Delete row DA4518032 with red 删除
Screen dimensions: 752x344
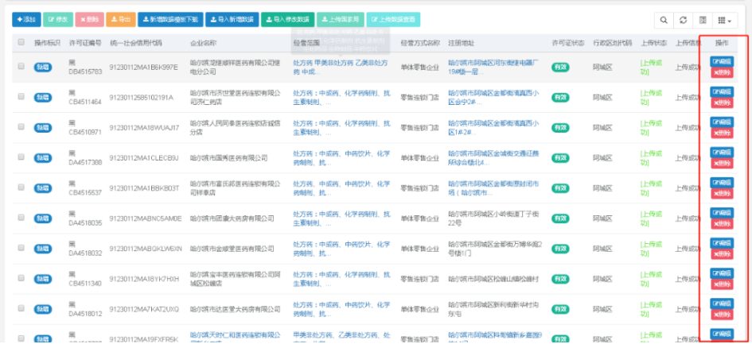[x=722, y=254]
